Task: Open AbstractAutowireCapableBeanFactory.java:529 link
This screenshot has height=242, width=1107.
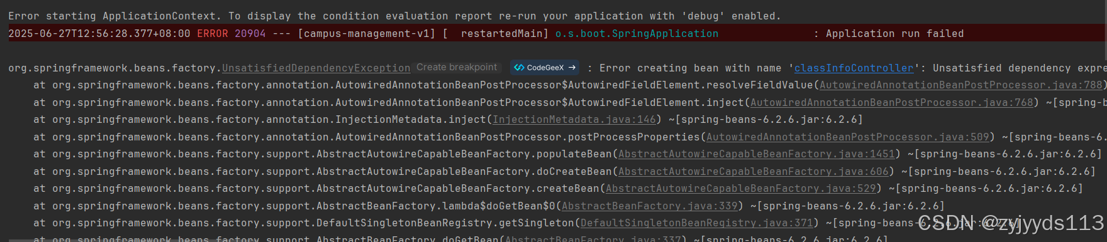Action: [740, 189]
